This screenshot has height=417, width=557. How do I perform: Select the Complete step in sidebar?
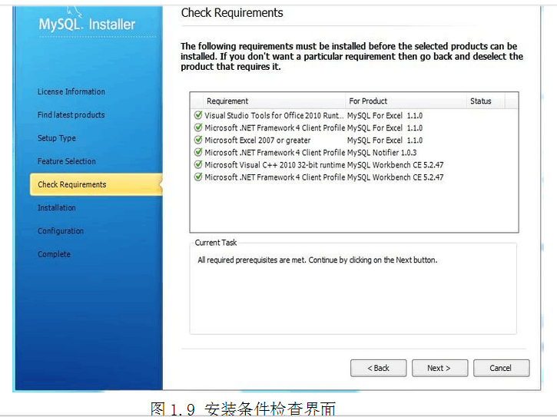coord(54,254)
